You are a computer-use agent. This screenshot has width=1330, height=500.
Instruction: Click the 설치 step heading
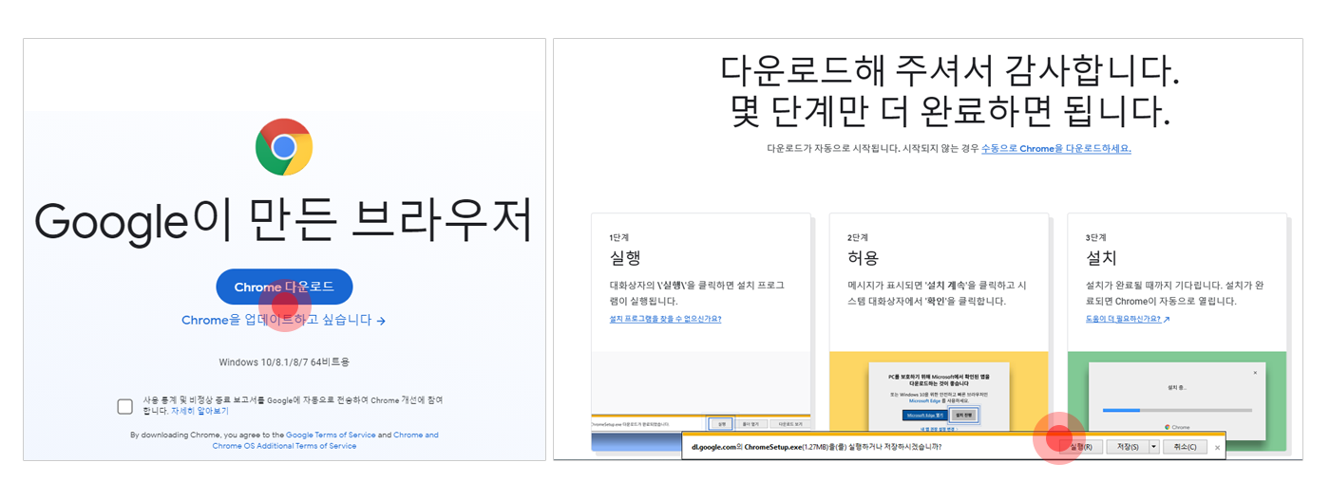tap(1102, 257)
